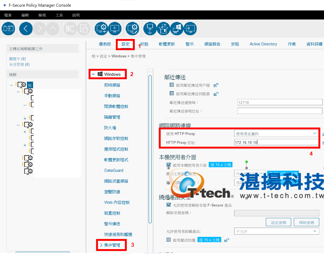Click the monitor with gear and pencil icon
This screenshot has height=254, width=324.
pos(132,28)
